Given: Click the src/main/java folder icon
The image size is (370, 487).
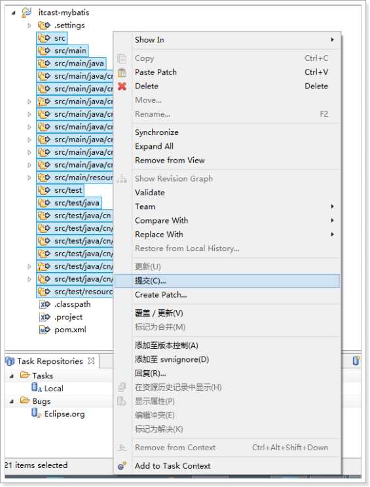Looking at the screenshot, I should click(x=44, y=64).
